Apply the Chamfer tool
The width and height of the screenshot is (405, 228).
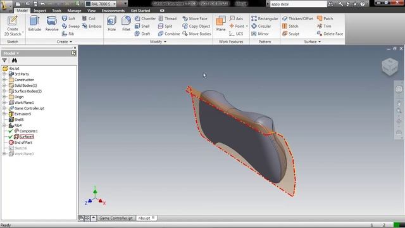click(145, 18)
